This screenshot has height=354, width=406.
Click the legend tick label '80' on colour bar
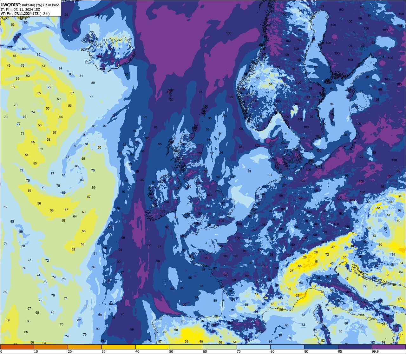pyautogui.click(x=272, y=351)
